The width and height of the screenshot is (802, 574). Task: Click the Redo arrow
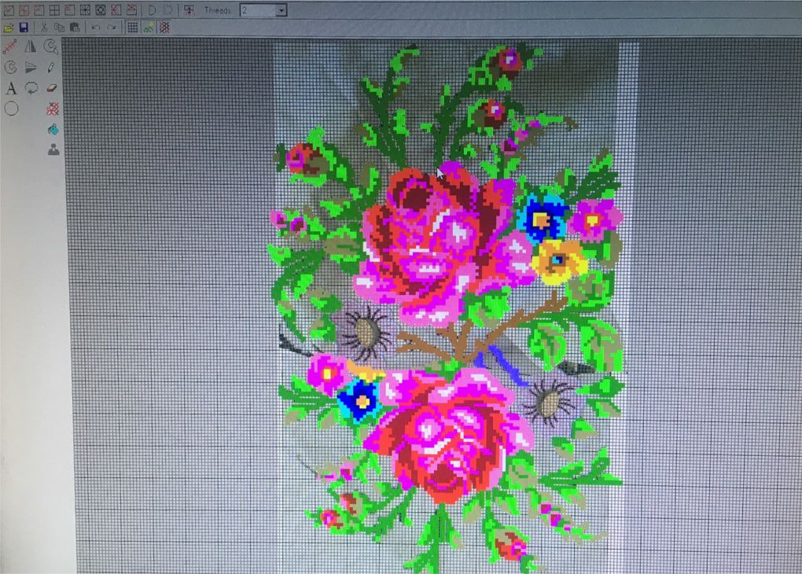point(112,27)
